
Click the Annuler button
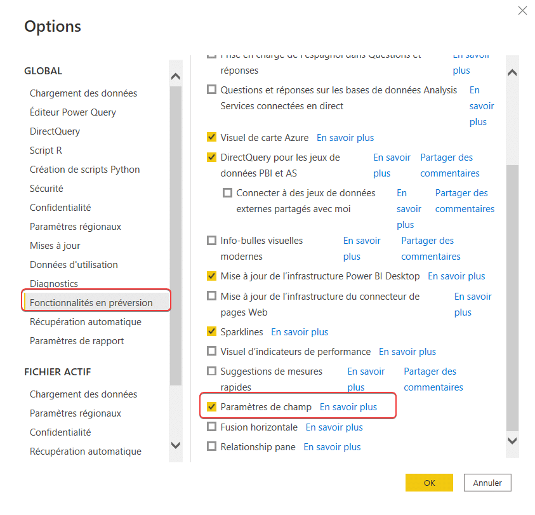pyautogui.click(x=487, y=483)
